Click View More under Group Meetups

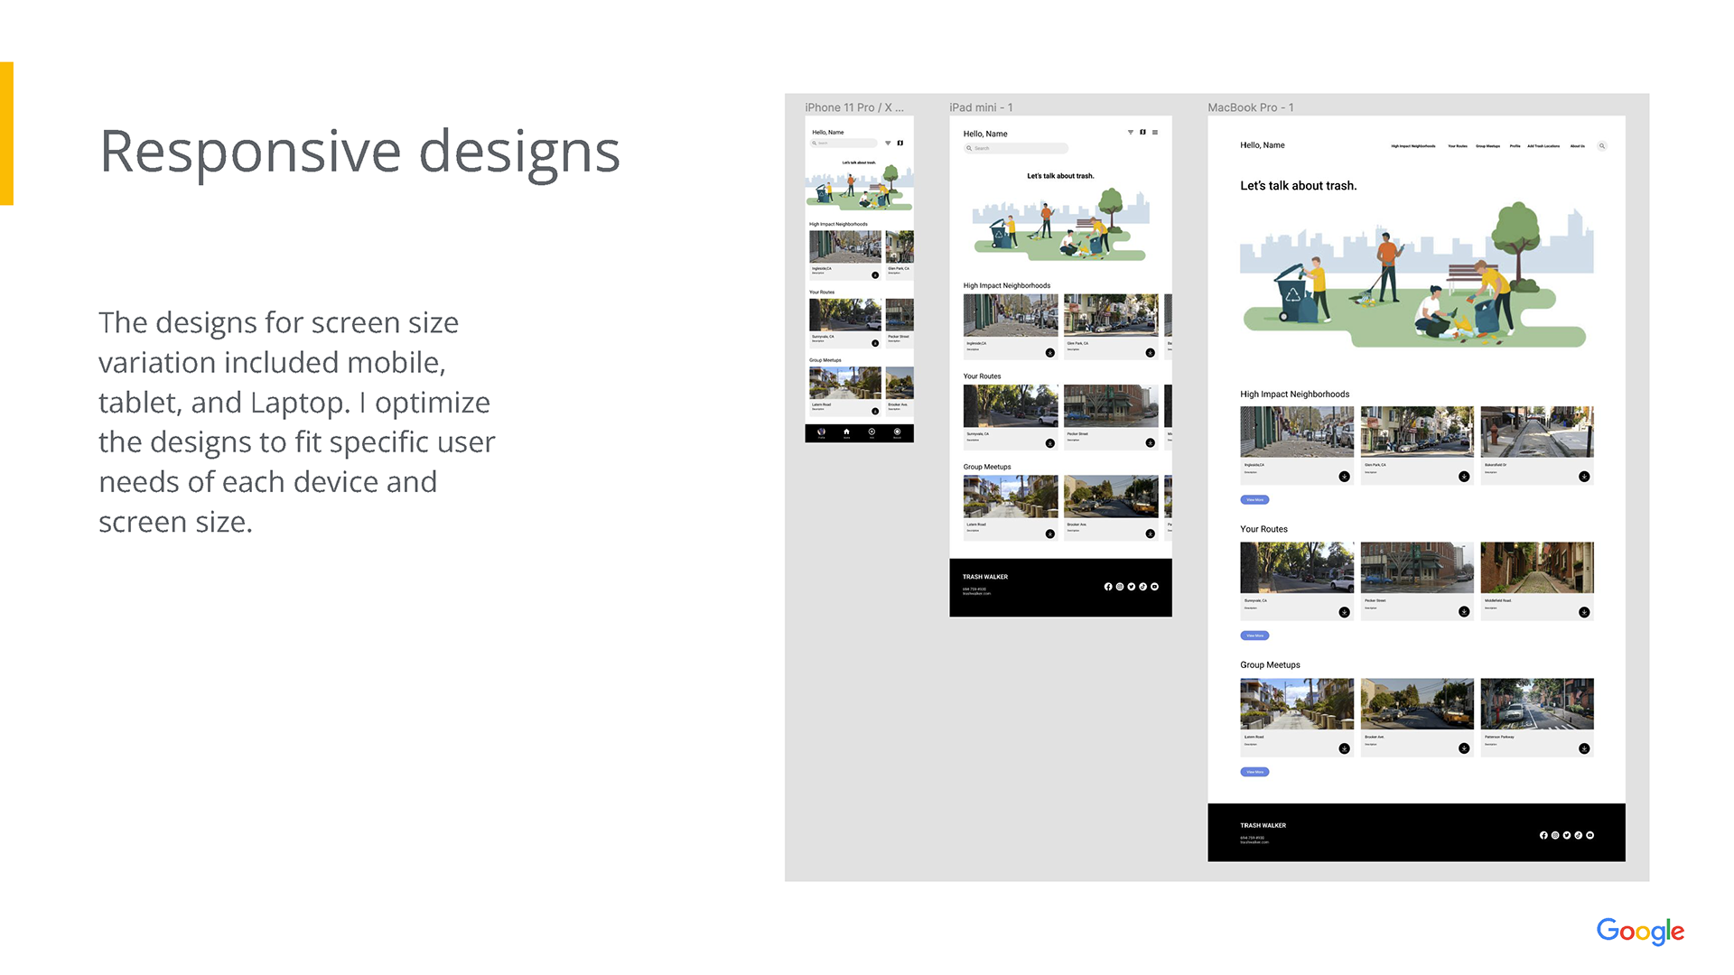(1254, 772)
